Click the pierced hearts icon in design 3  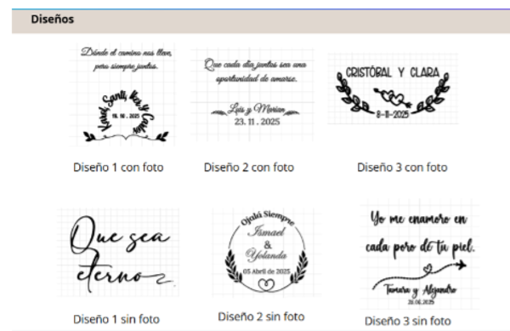(x=393, y=97)
